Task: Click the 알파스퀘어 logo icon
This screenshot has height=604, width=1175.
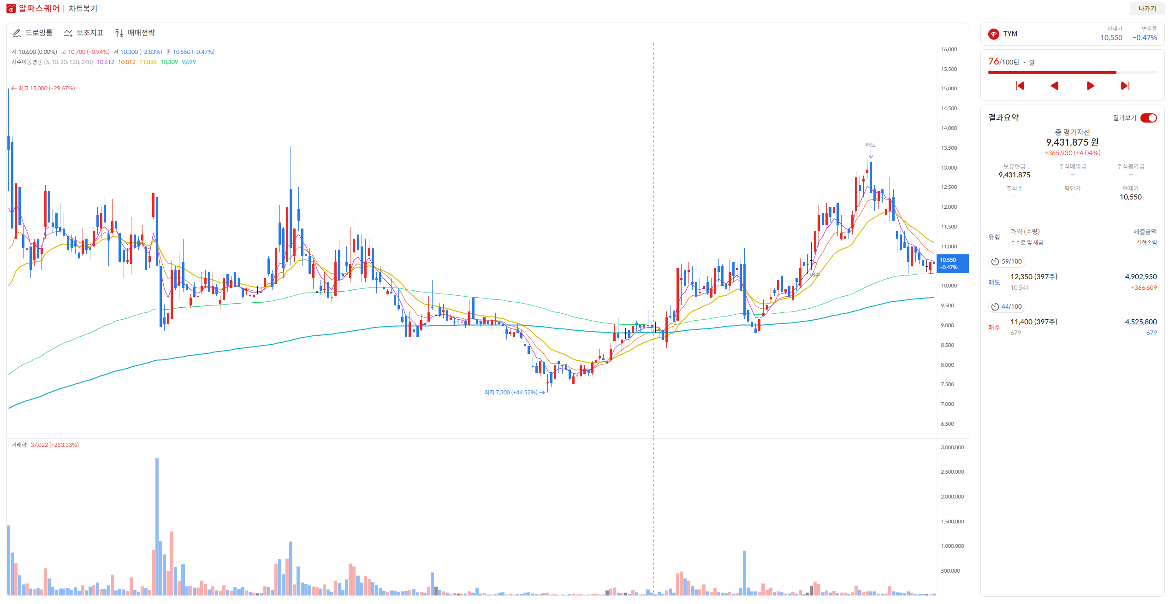Action: [x=11, y=8]
